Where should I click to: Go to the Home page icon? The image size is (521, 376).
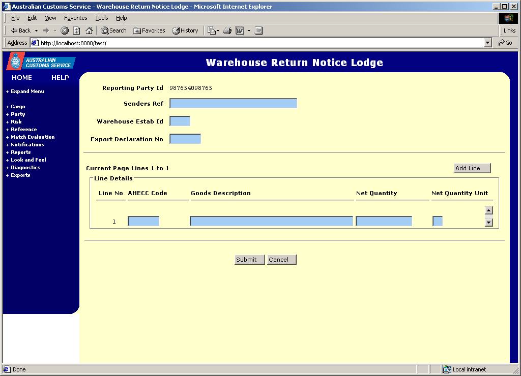pos(89,30)
